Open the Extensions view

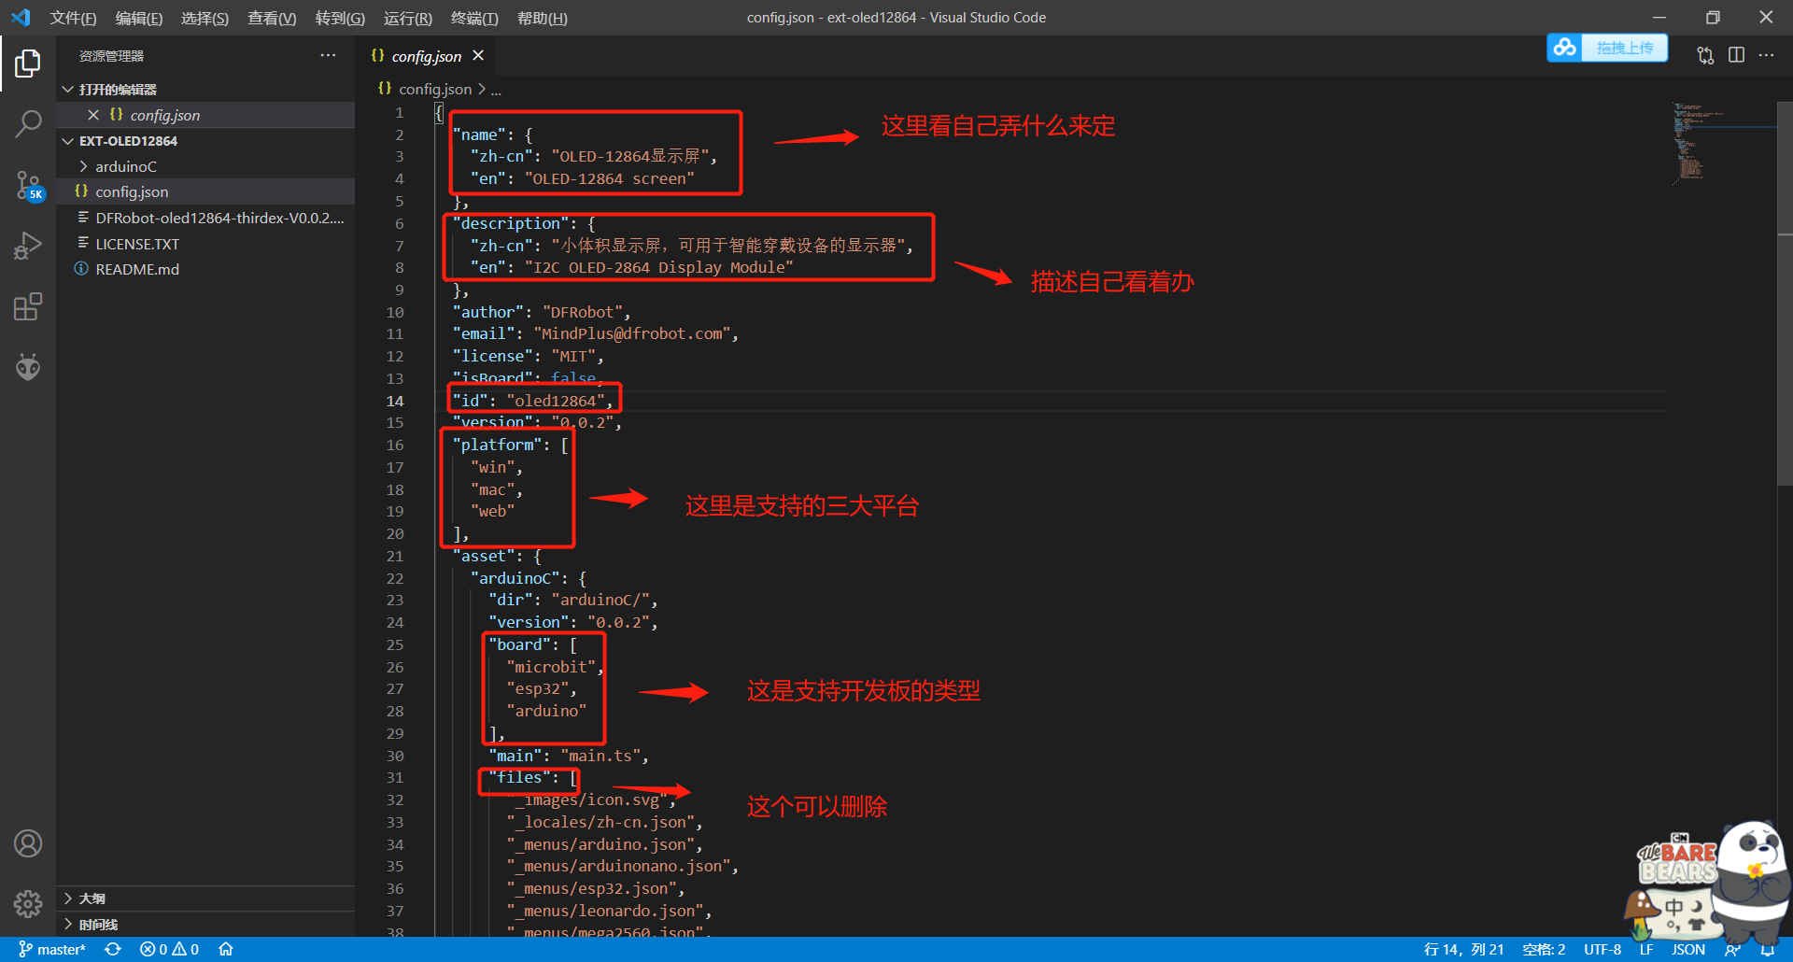28,306
